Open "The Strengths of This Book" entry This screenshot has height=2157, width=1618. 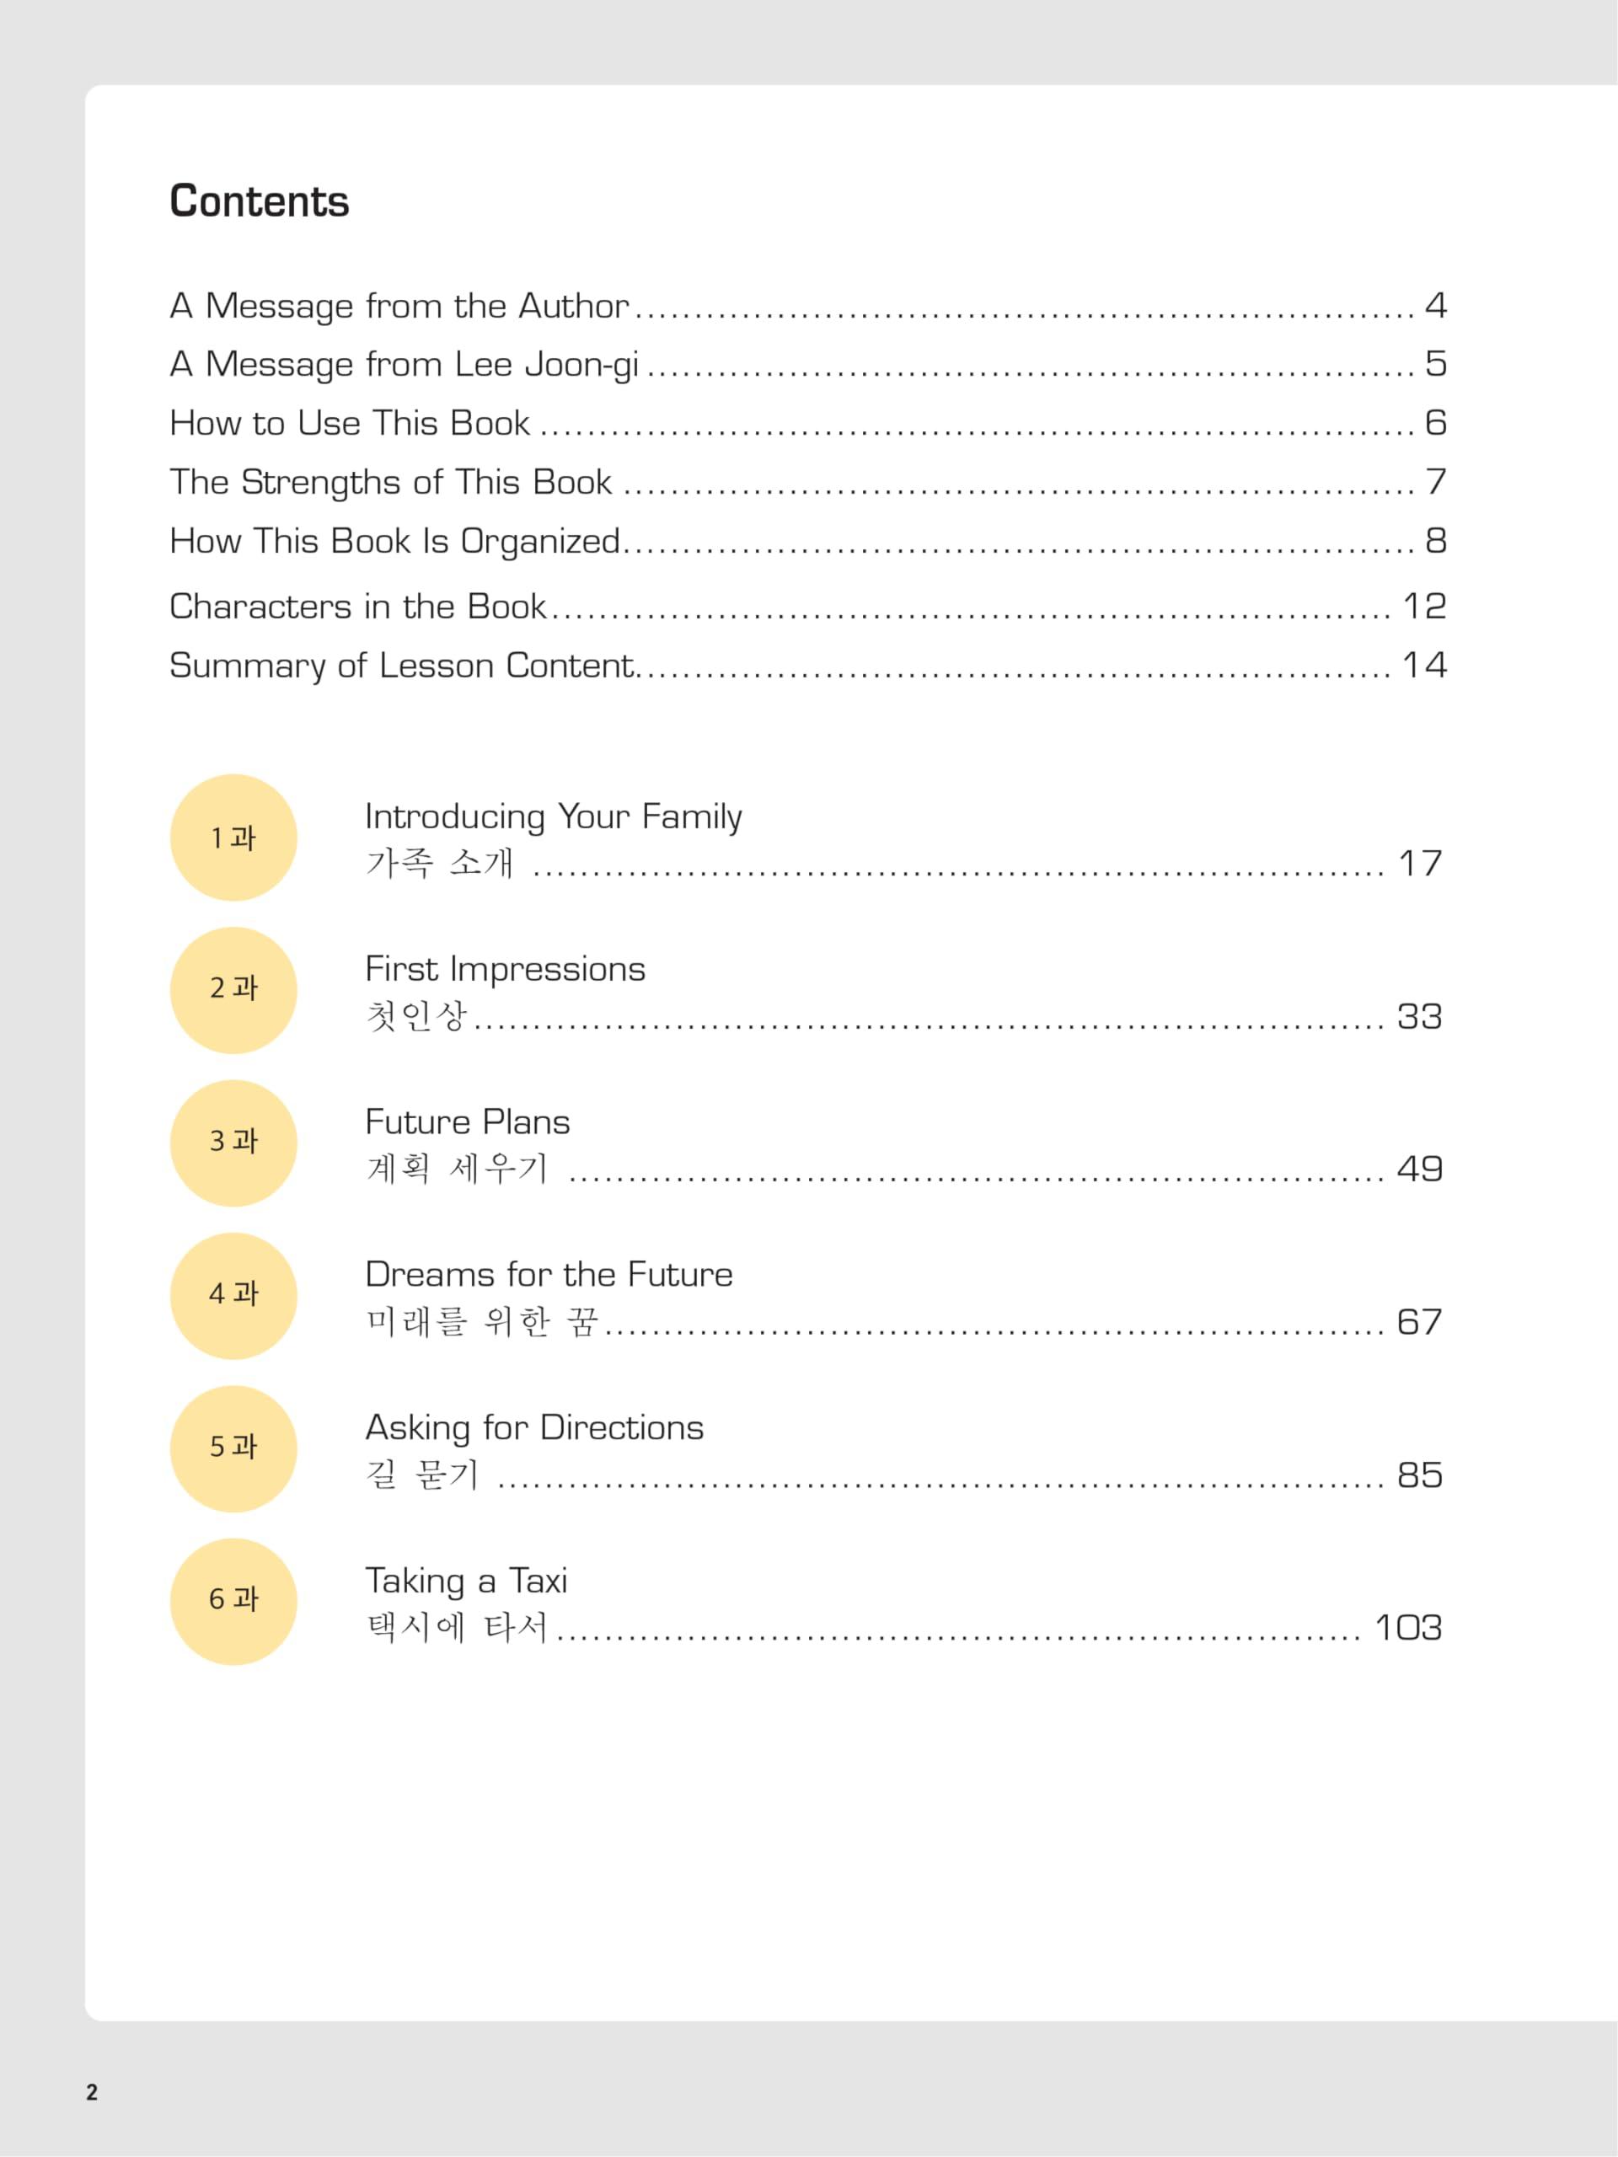390,482
